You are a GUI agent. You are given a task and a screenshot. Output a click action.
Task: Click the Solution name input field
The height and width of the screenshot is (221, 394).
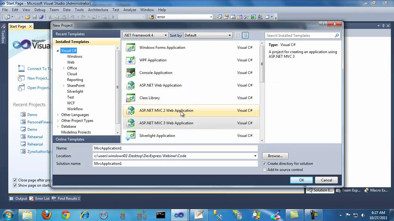[175, 164]
